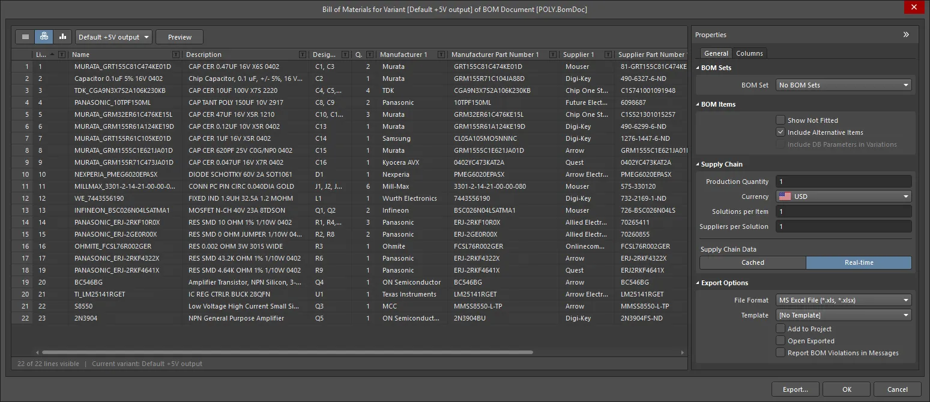Viewport: 930px width, 402px height.
Task: Click the scroll right arrow under table
Action: point(681,352)
